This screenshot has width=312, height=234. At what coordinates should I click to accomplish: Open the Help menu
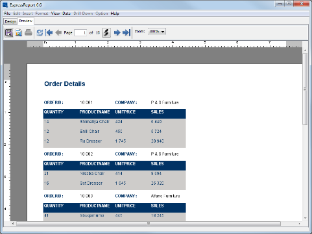(x=115, y=14)
